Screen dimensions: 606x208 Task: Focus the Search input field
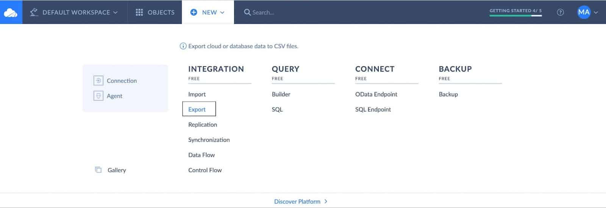(x=263, y=13)
